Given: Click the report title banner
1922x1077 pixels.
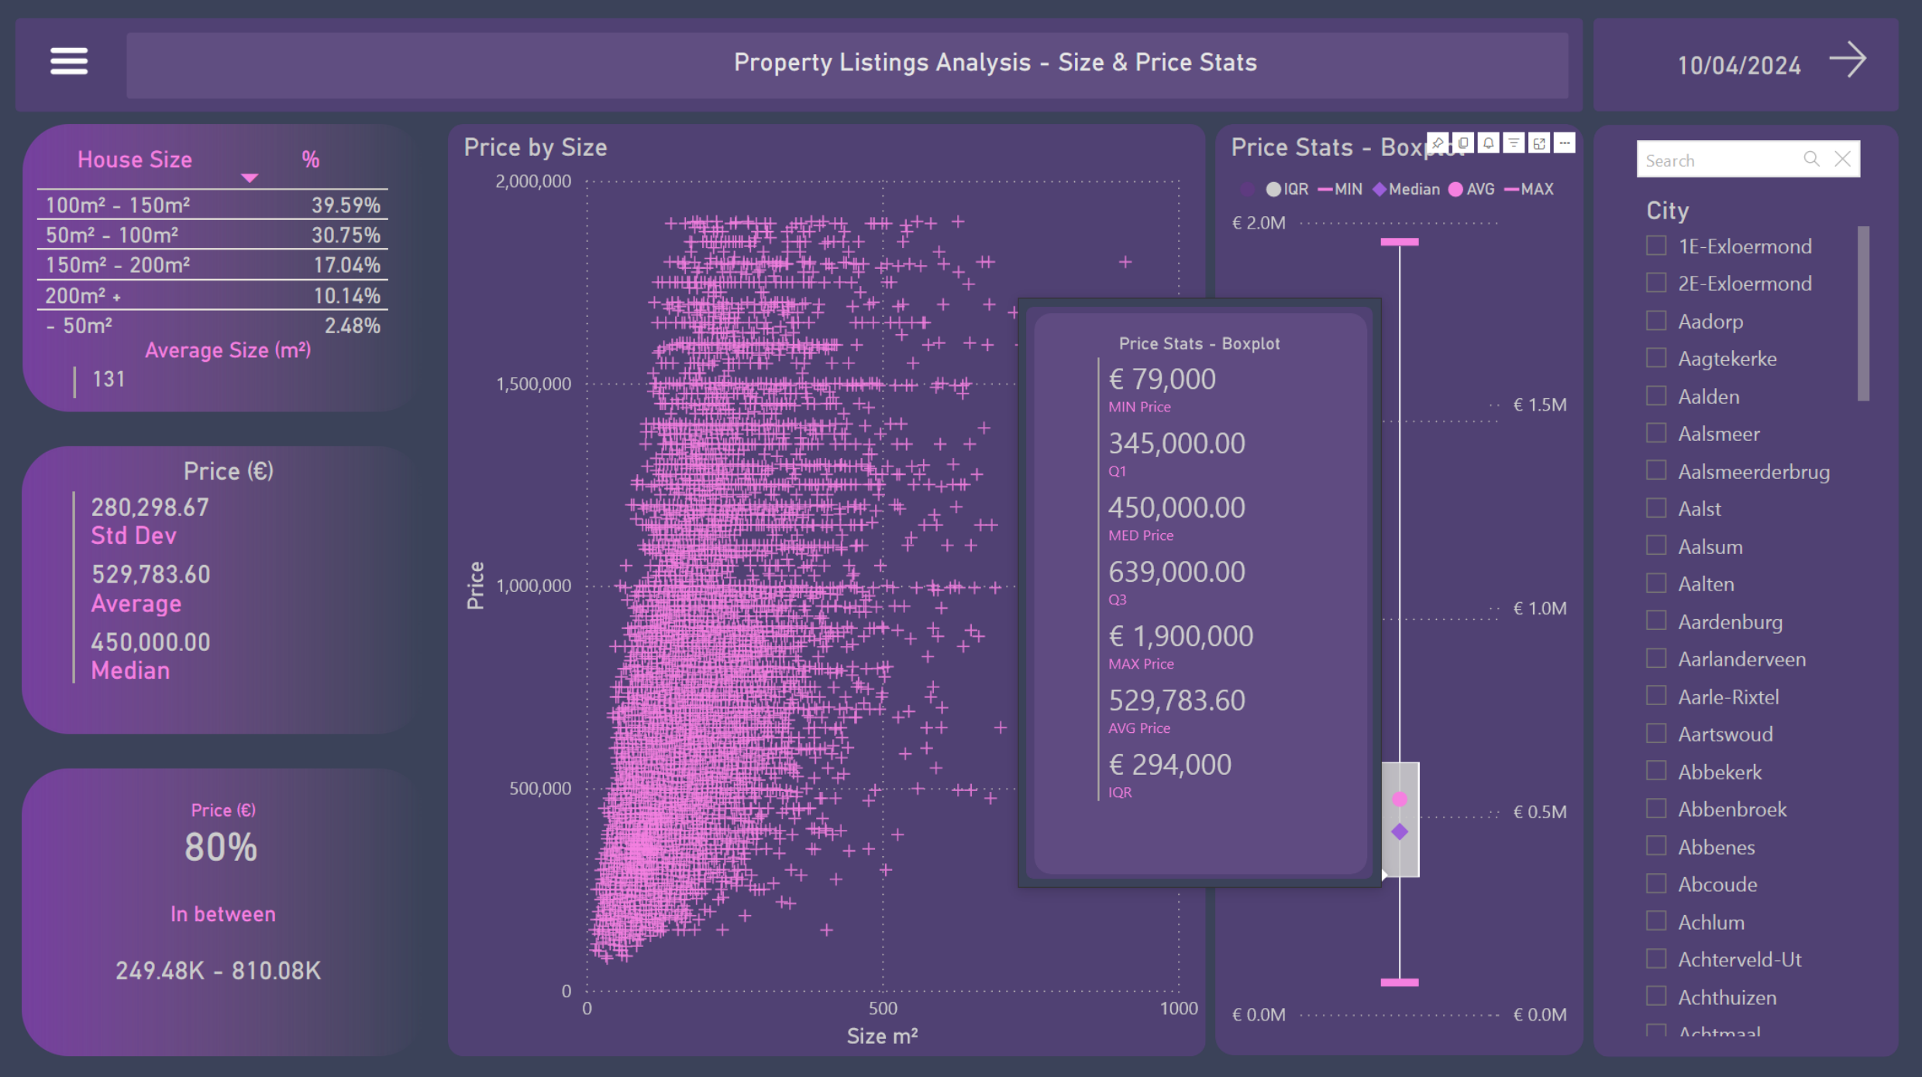Looking at the screenshot, I should (848, 65).
